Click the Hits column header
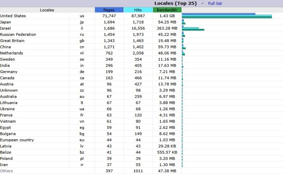The image size is (283, 174). [x=138, y=10]
